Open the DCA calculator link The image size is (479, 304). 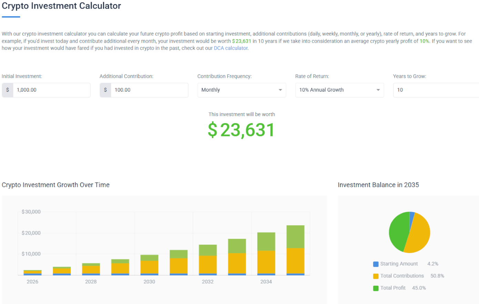coord(231,48)
